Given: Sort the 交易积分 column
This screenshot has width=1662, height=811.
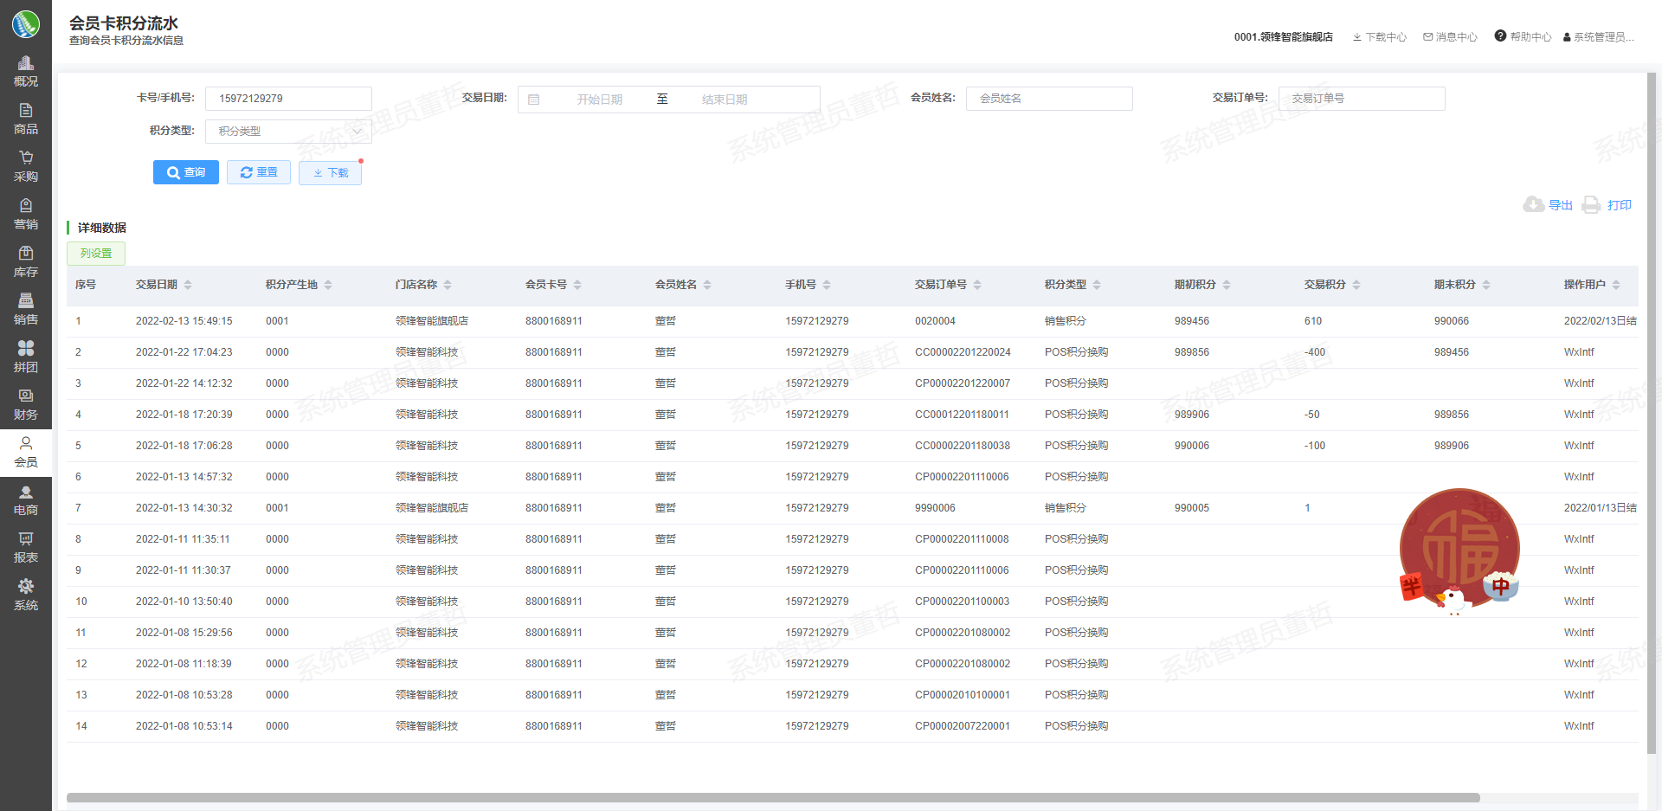Looking at the screenshot, I should click(1356, 285).
